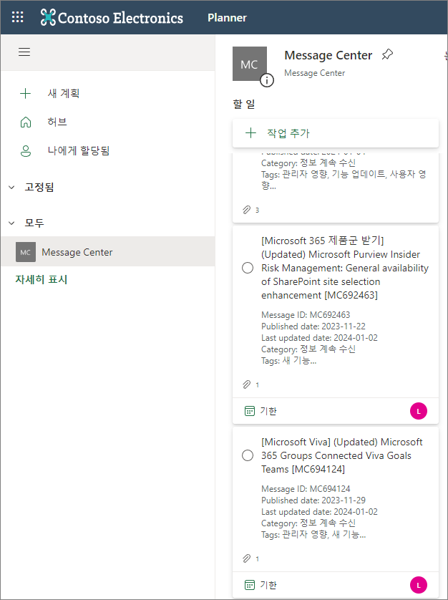Click the Message Center plan heading
Screen dimensions: 448x600
pos(328,55)
